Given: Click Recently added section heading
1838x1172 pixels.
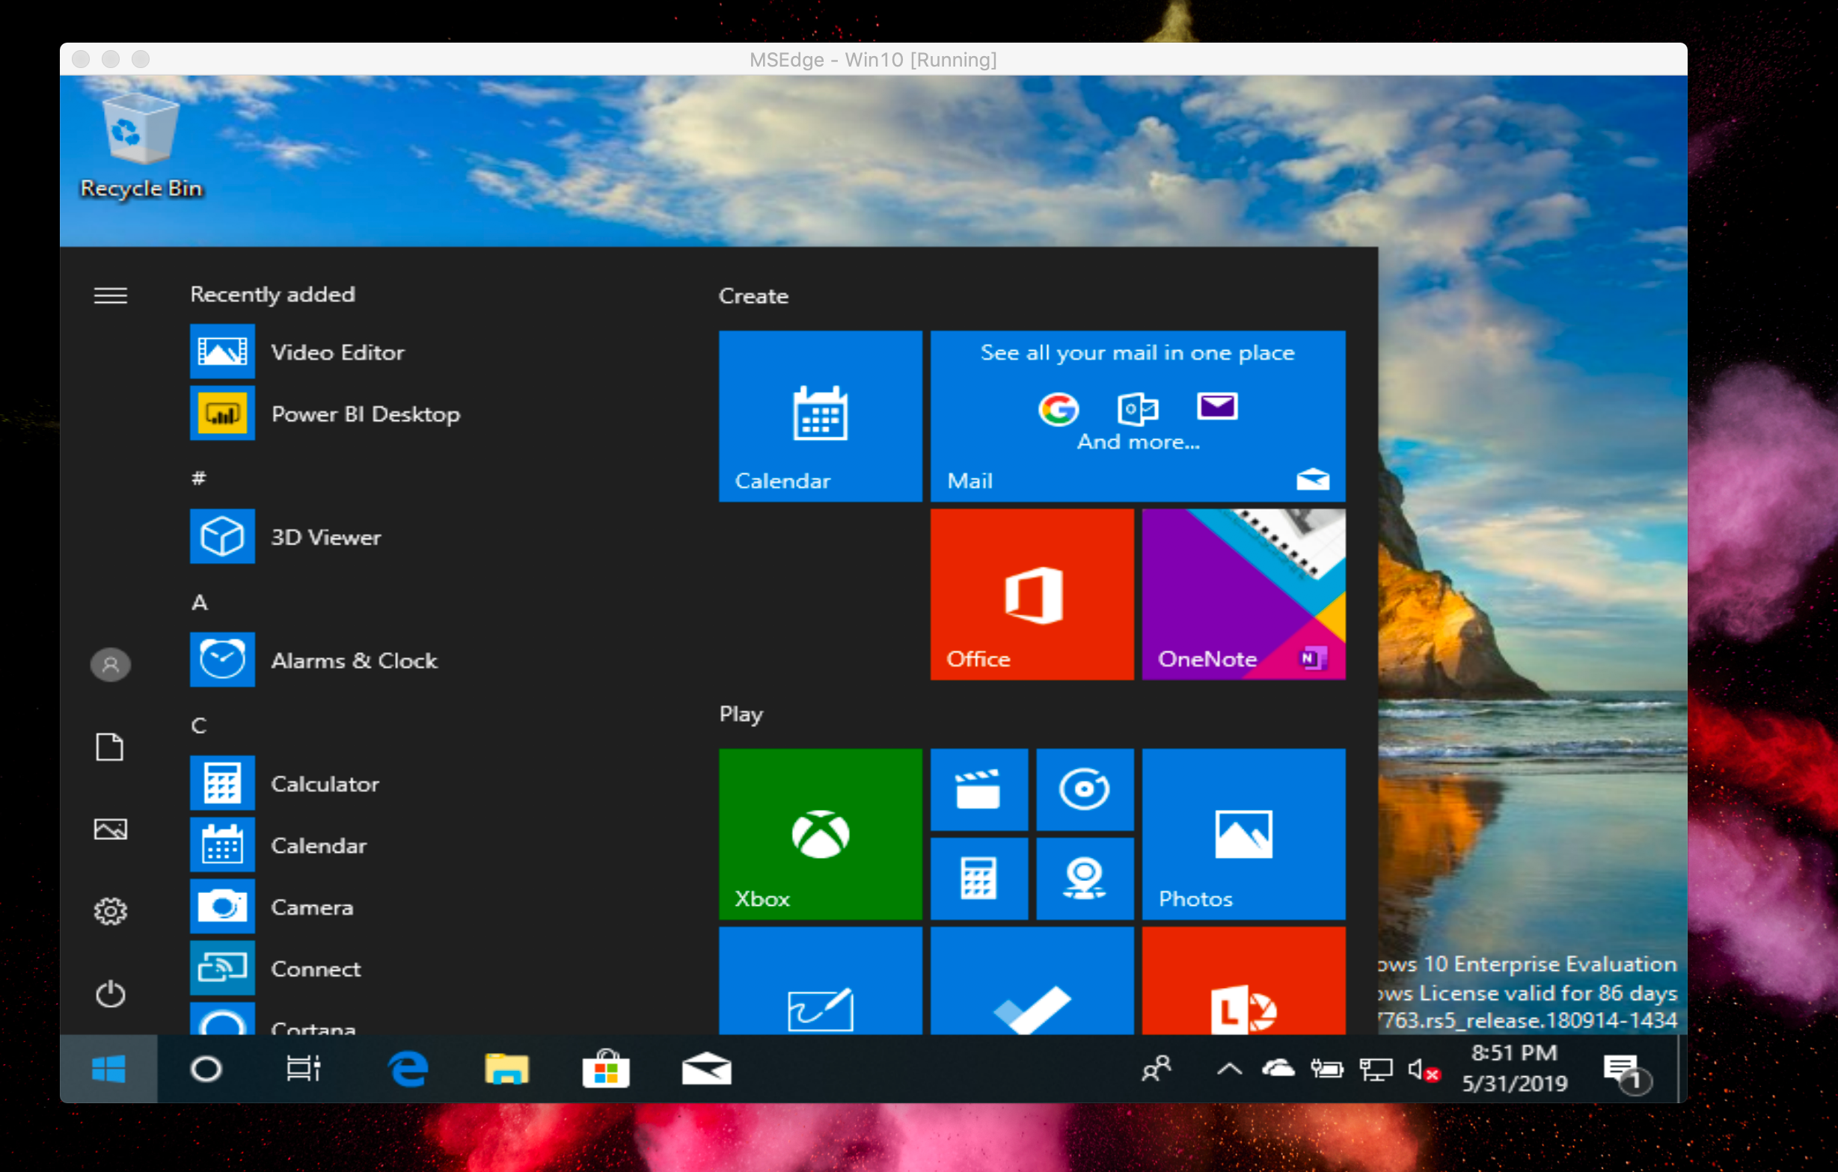Looking at the screenshot, I should (272, 295).
